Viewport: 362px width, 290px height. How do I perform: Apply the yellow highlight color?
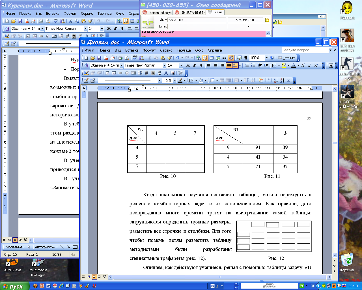[x=284, y=65]
